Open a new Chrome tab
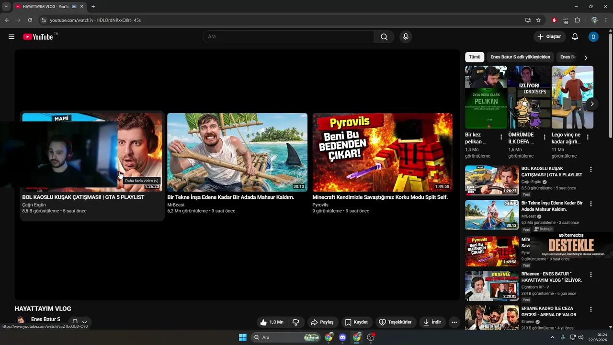This screenshot has width=613, height=345. pyautogui.click(x=93, y=6)
